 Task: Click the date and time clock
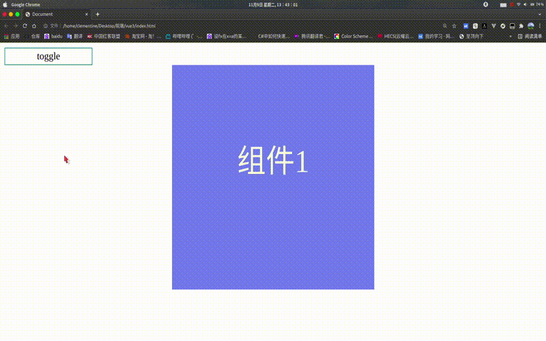coord(273,5)
